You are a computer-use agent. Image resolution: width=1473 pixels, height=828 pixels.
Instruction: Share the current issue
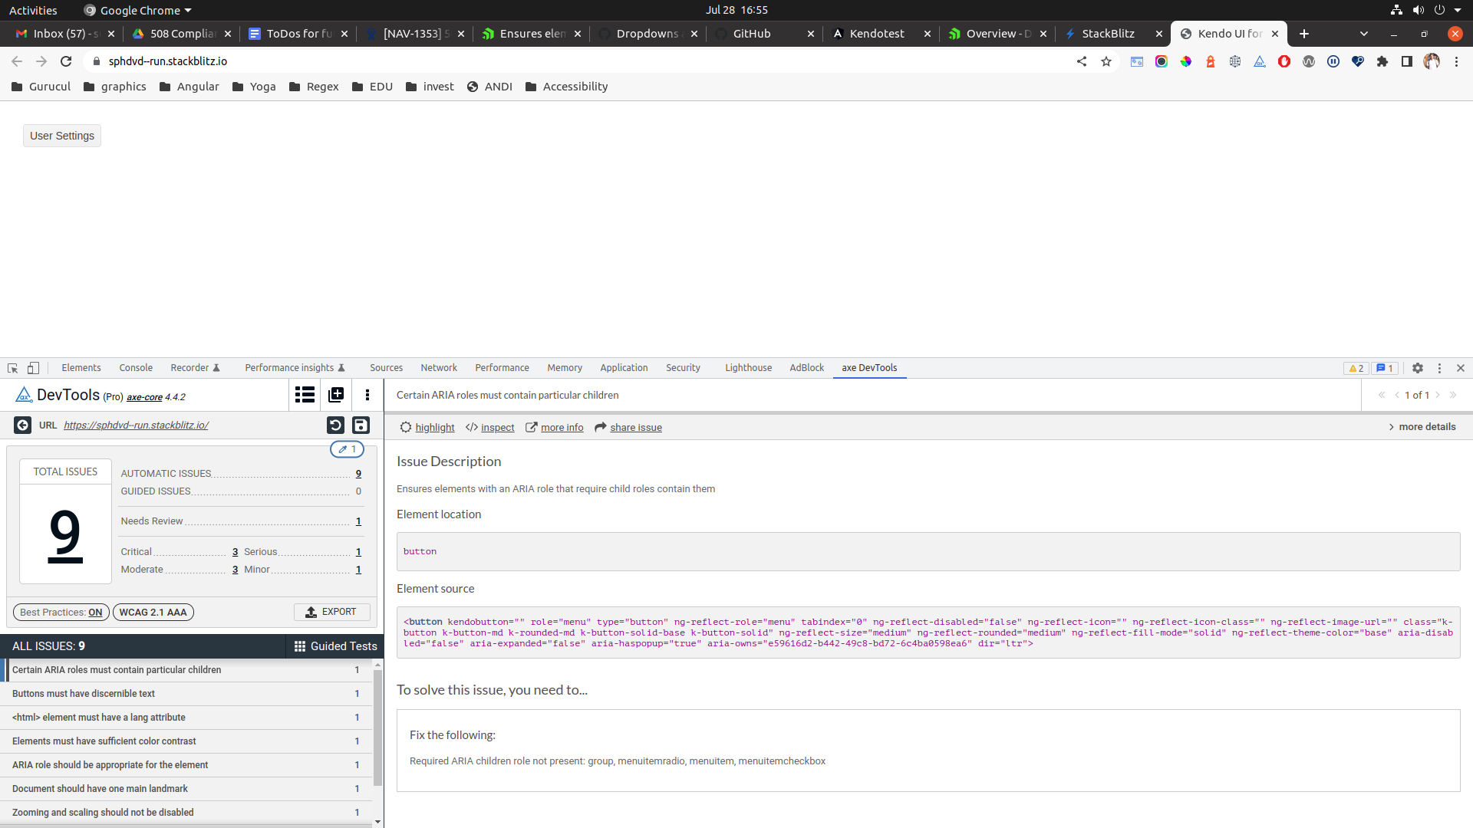(635, 427)
